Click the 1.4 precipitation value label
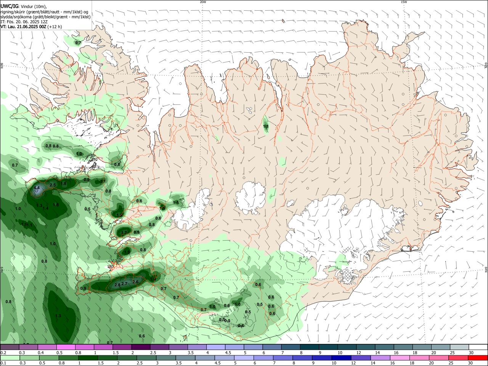Screen dimensions: 488x366 click(x=45, y=208)
